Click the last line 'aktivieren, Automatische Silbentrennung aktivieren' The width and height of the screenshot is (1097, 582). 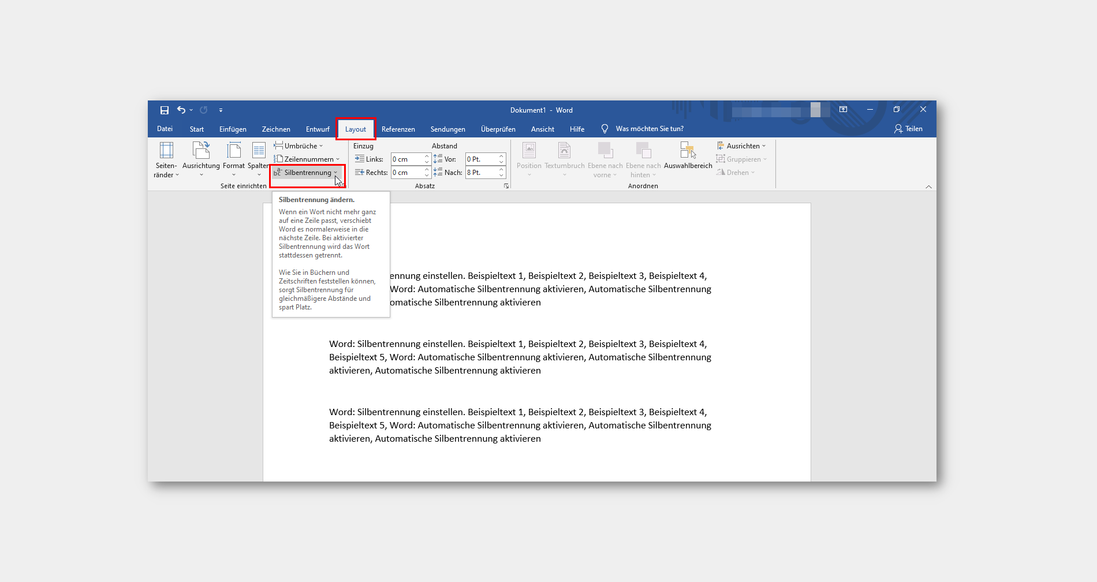[x=435, y=439]
